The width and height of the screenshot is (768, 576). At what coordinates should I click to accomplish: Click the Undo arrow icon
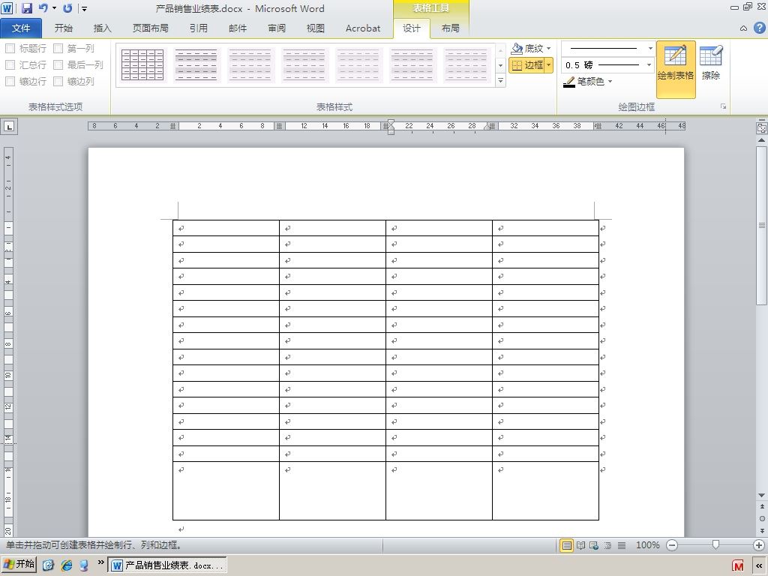[x=43, y=7]
